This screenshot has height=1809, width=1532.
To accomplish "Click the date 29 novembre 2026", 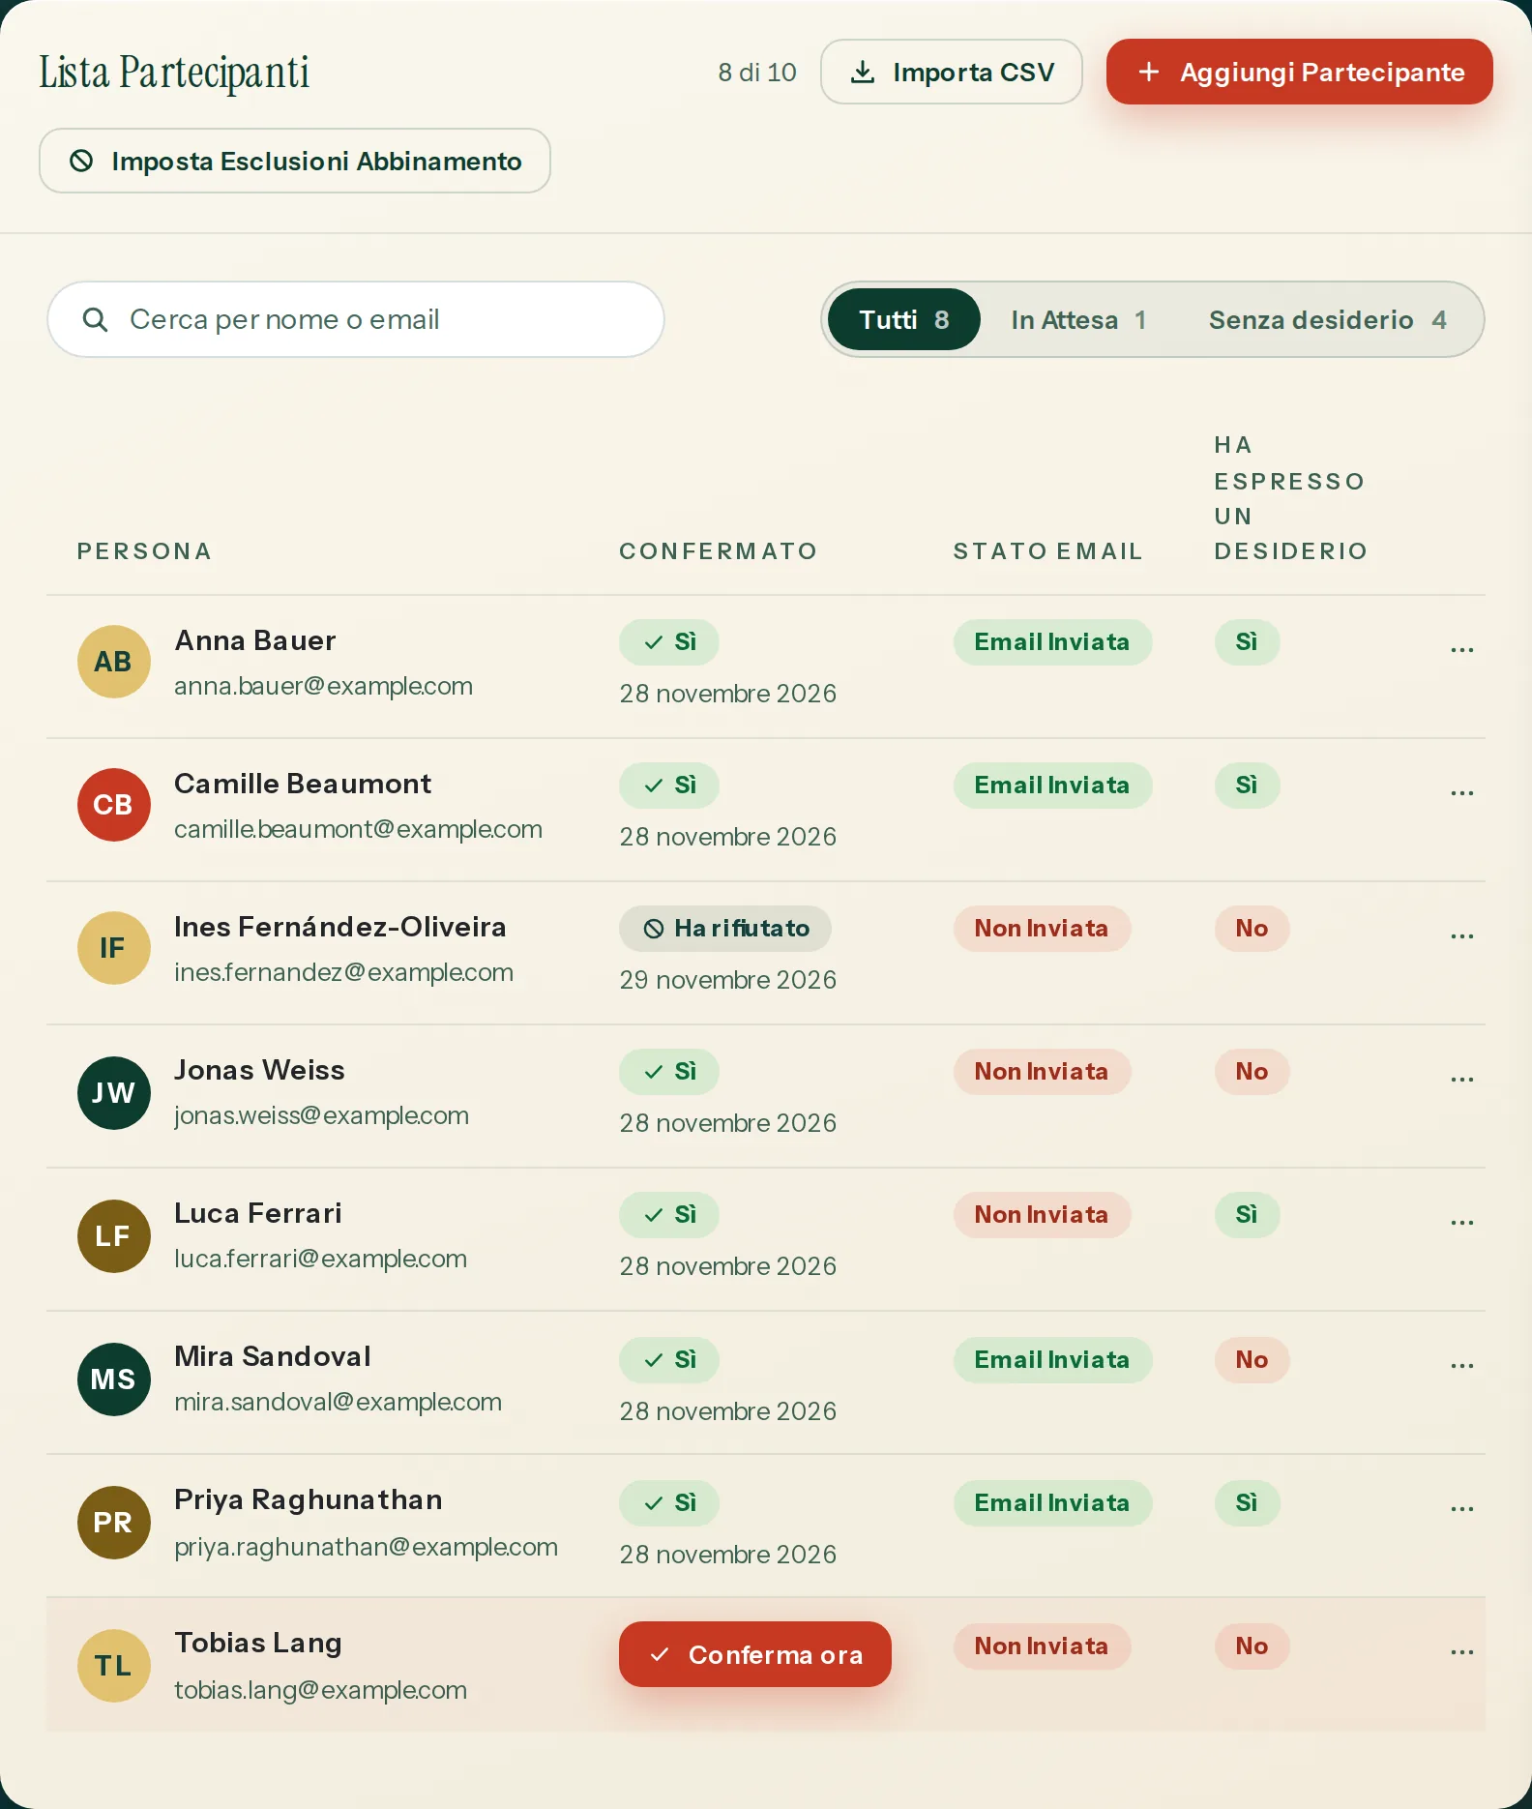I will pyautogui.click(x=728, y=980).
